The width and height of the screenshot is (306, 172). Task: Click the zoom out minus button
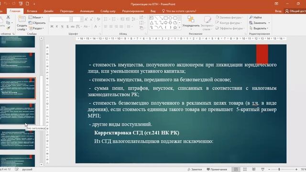(269, 169)
